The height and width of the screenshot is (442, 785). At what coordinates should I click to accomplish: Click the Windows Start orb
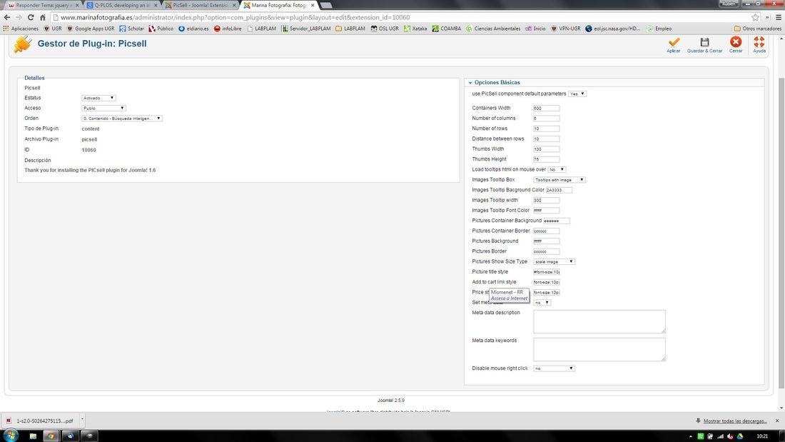(x=11, y=435)
